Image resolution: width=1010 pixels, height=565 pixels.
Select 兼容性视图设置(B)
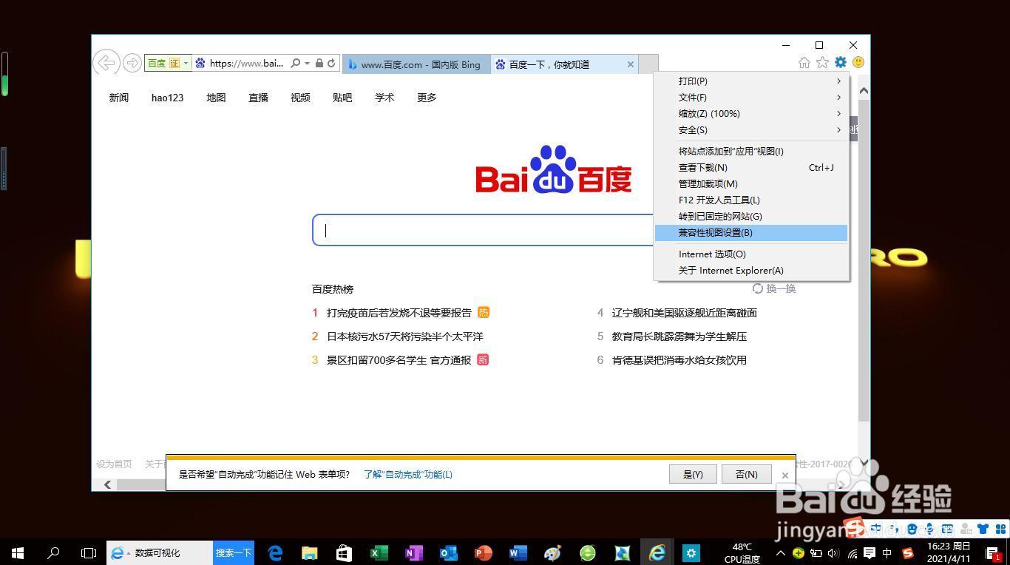751,233
